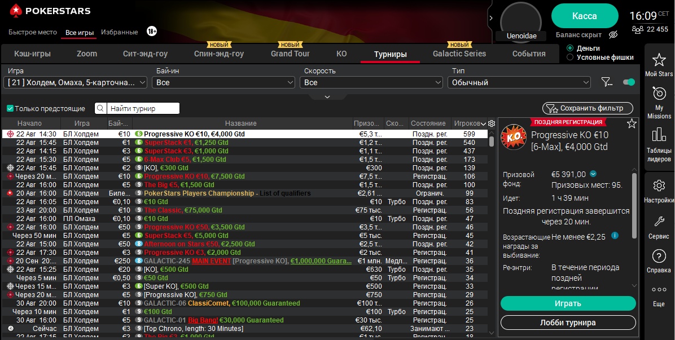Click the clock icon on Top Chrono row
This screenshot has width=675, height=340.
tap(11, 328)
